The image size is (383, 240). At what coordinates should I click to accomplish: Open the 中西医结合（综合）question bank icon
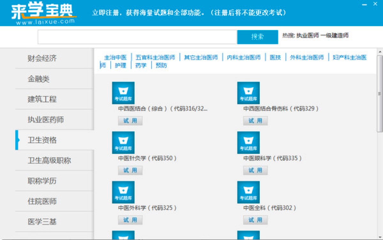(123, 92)
